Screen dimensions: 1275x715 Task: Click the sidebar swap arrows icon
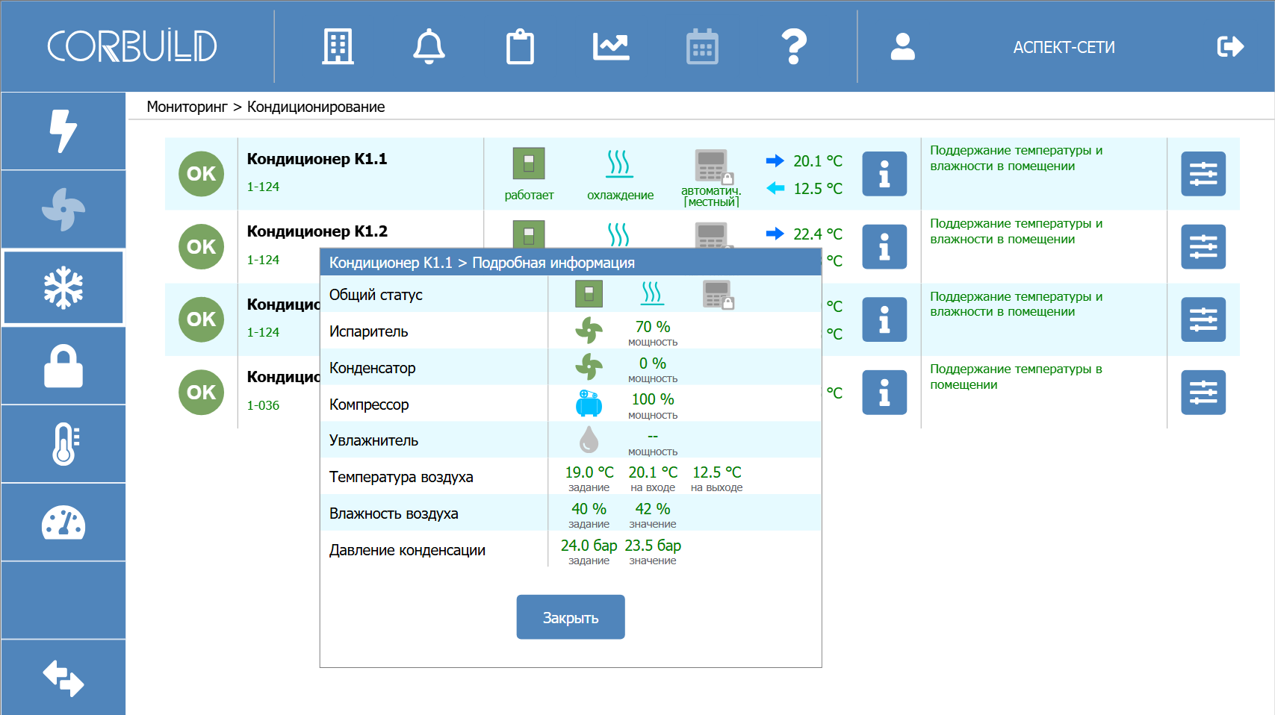(x=63, y=678)
